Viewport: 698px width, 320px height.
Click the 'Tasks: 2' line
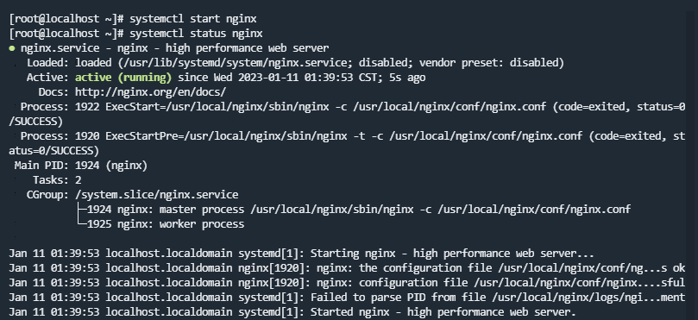[57, 180]
